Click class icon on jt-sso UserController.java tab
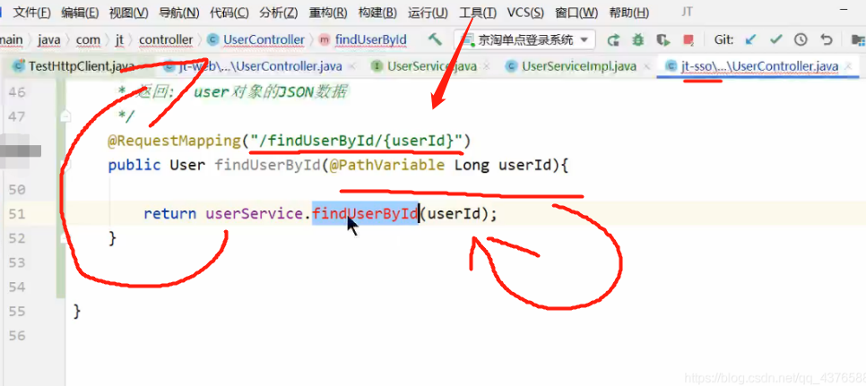 [x=671, y=67]
